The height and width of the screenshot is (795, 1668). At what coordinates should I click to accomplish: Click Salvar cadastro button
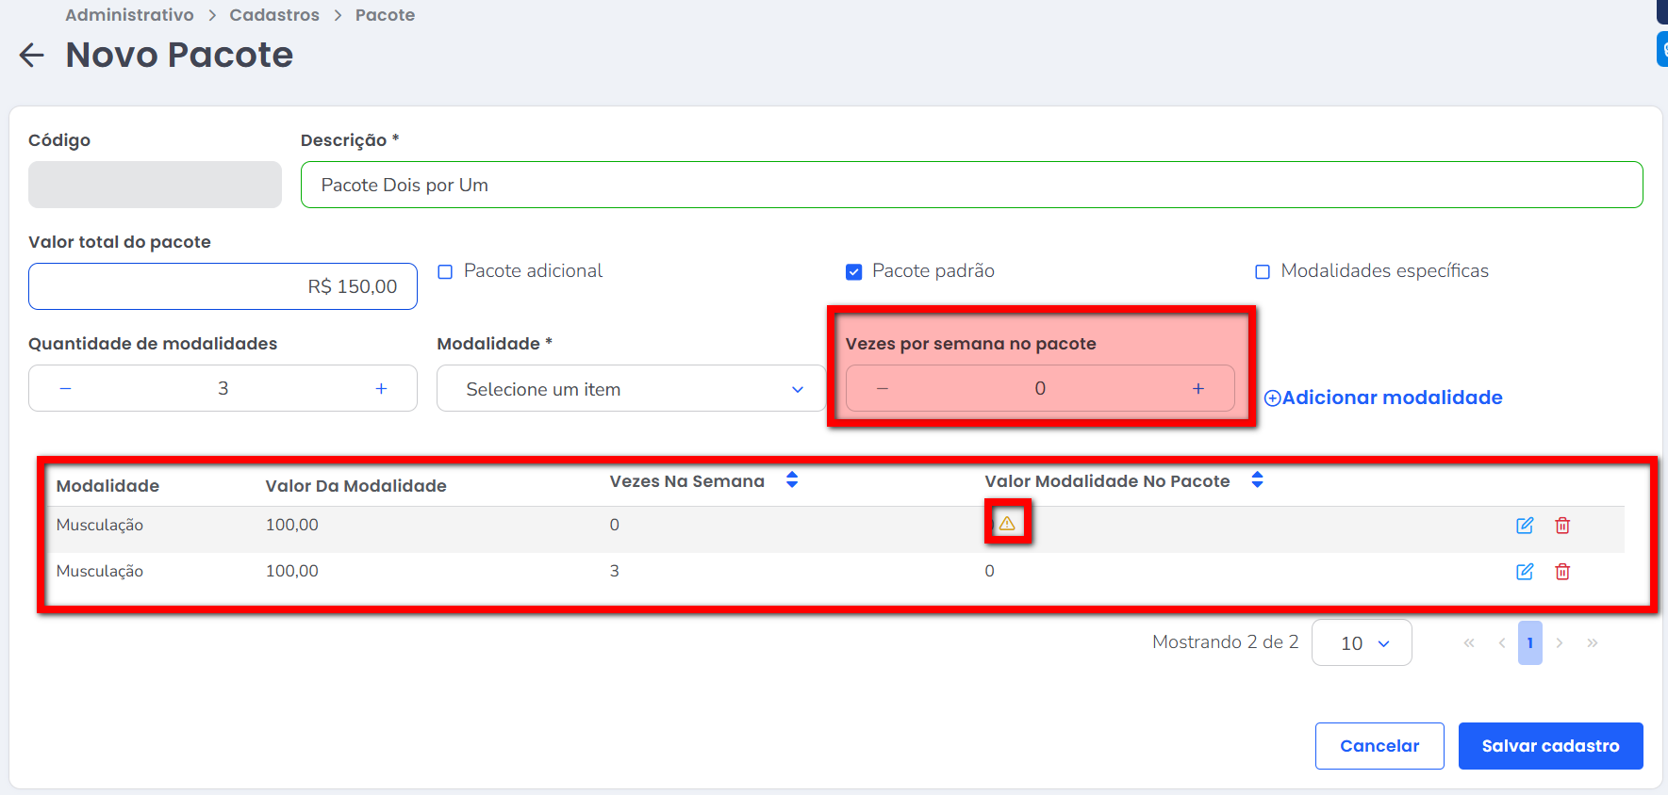click(1550, 746)
